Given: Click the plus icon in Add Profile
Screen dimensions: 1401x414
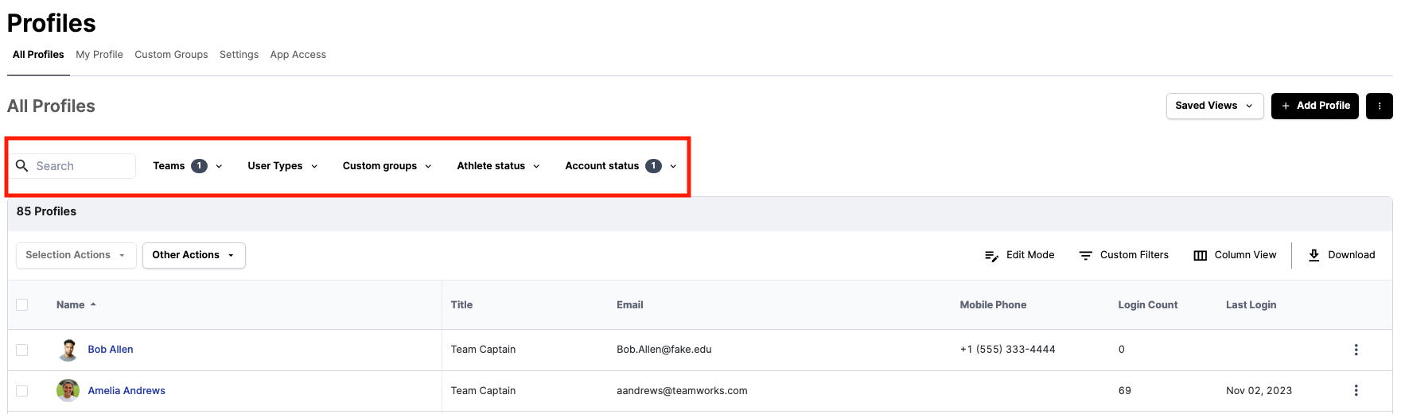Looking at the screenshot, I should coord(1286,106).
